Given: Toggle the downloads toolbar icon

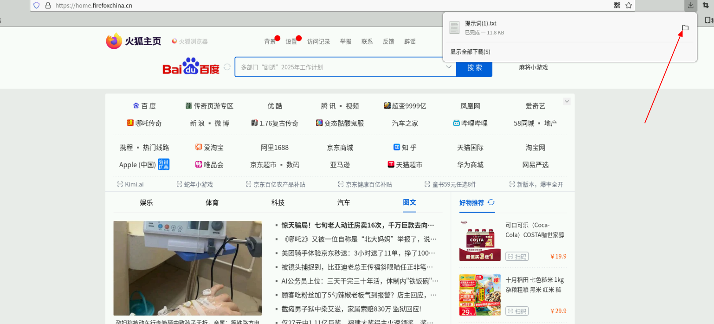Looking at the screenshot, I should (x=691, y=5).
